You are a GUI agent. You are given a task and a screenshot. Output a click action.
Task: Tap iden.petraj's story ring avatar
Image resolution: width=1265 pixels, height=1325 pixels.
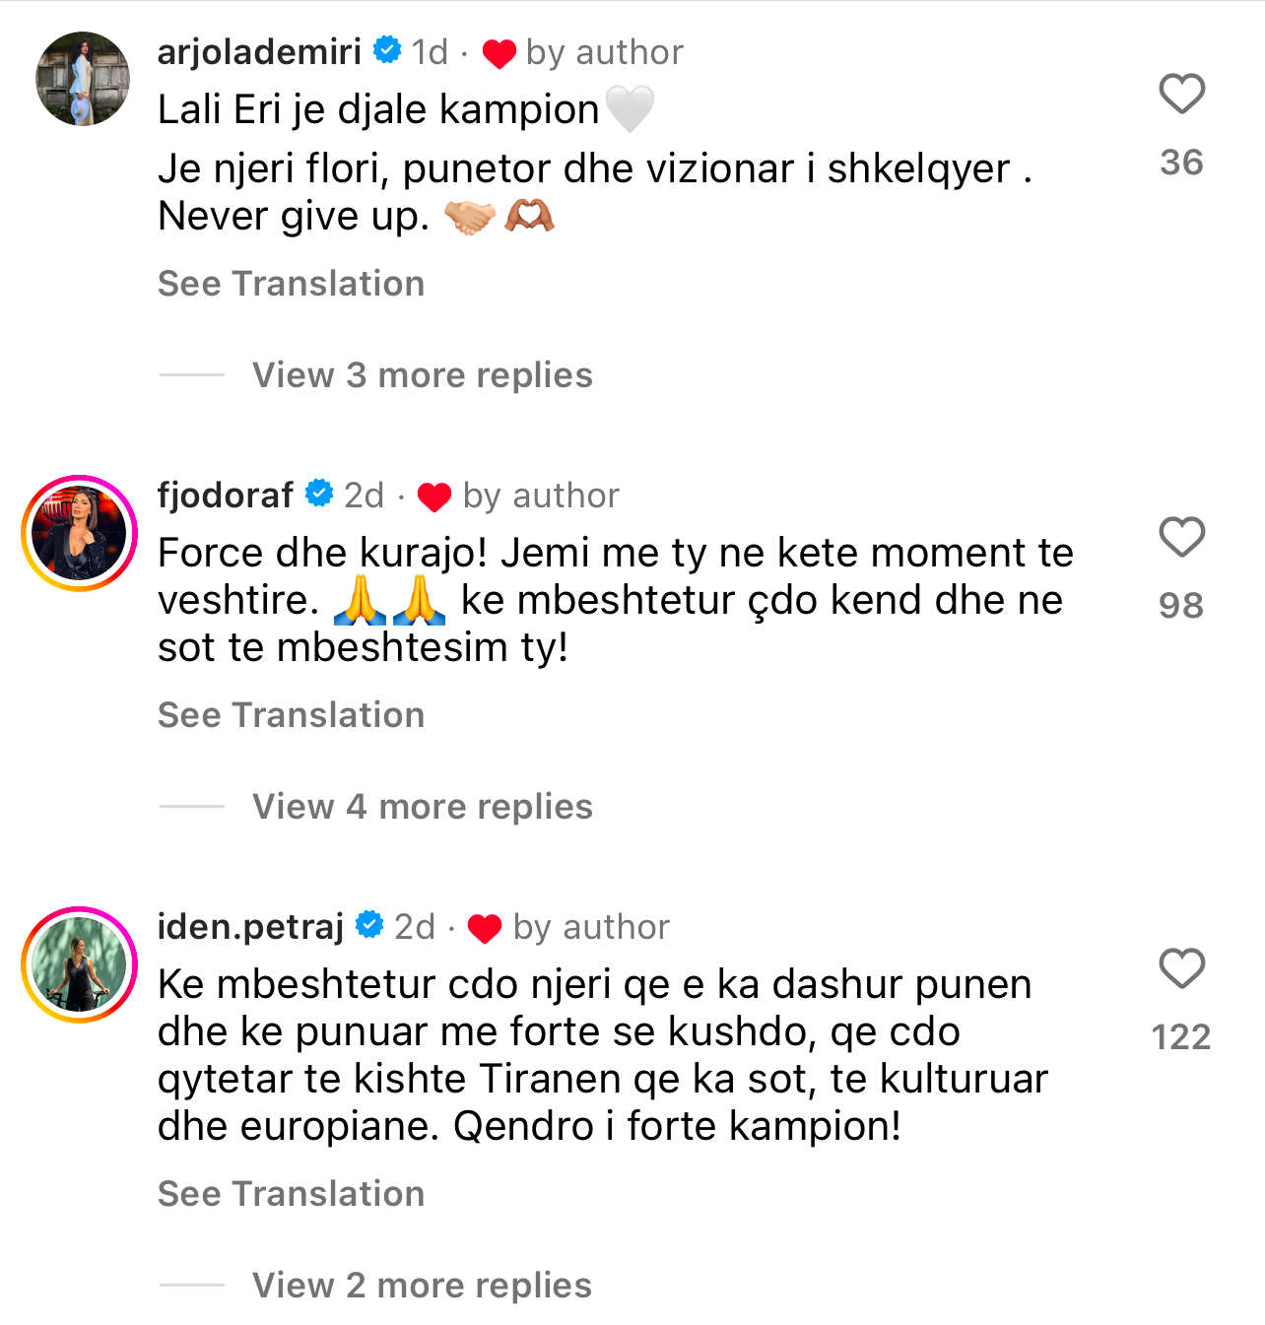(x=80, y=964)
